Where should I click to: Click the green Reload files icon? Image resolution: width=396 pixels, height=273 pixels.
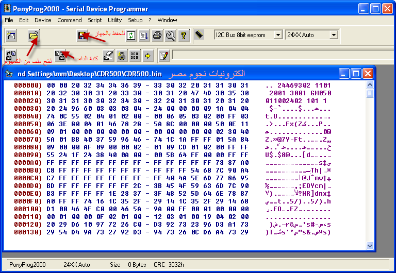click(131, 36)
